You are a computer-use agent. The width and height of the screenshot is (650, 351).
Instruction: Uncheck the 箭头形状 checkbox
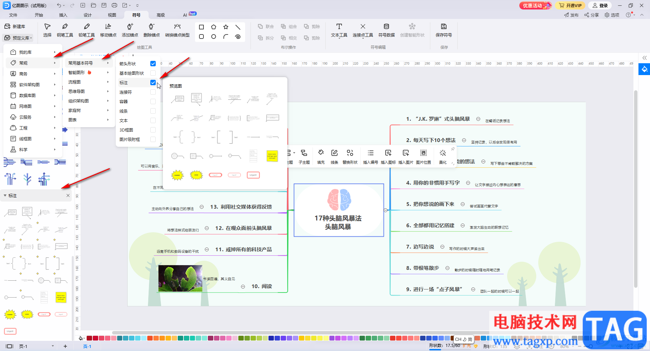tap(153, 64)
